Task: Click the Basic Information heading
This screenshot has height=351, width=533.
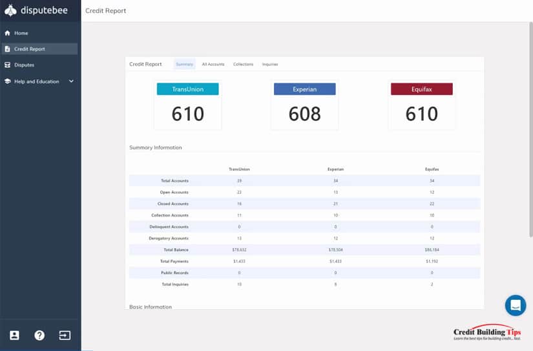Action: coord(151,306)
